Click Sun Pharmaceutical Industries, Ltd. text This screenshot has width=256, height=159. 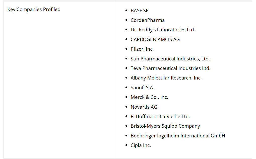170,59
